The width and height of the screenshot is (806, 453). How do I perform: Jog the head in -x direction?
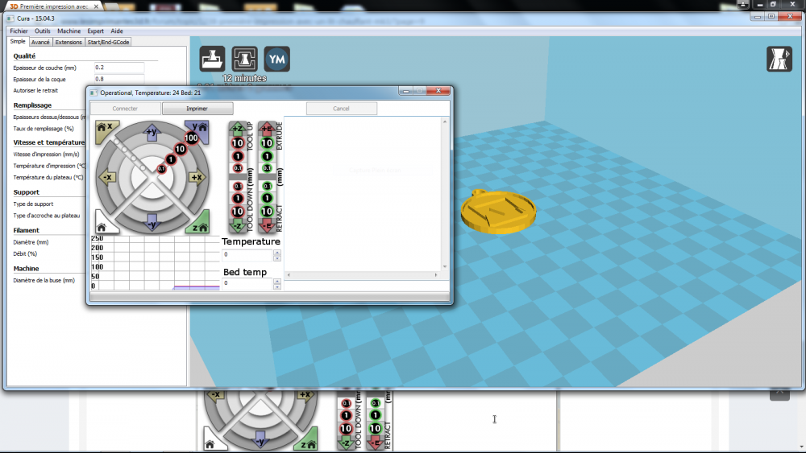pyautogui.click(x=107, y=178)
